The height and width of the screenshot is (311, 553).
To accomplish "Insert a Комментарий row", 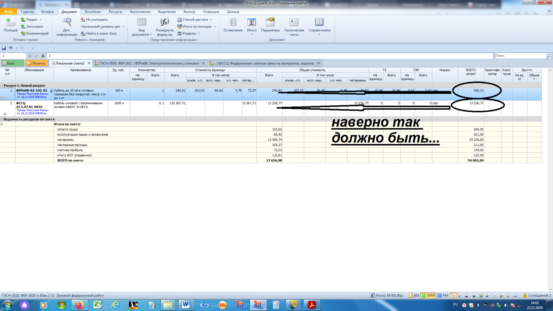I will click(35, 33).
